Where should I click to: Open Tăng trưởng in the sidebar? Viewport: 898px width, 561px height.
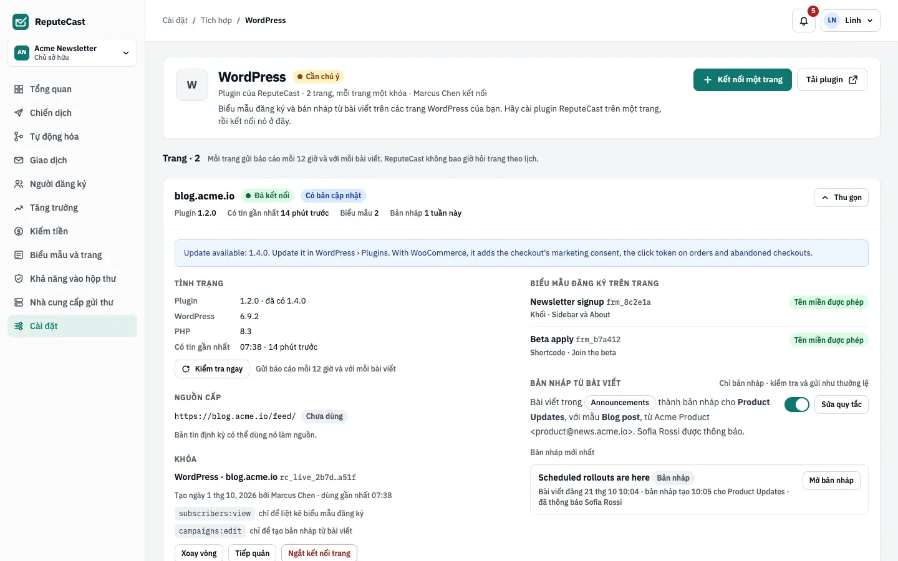[x=72, y=208]
